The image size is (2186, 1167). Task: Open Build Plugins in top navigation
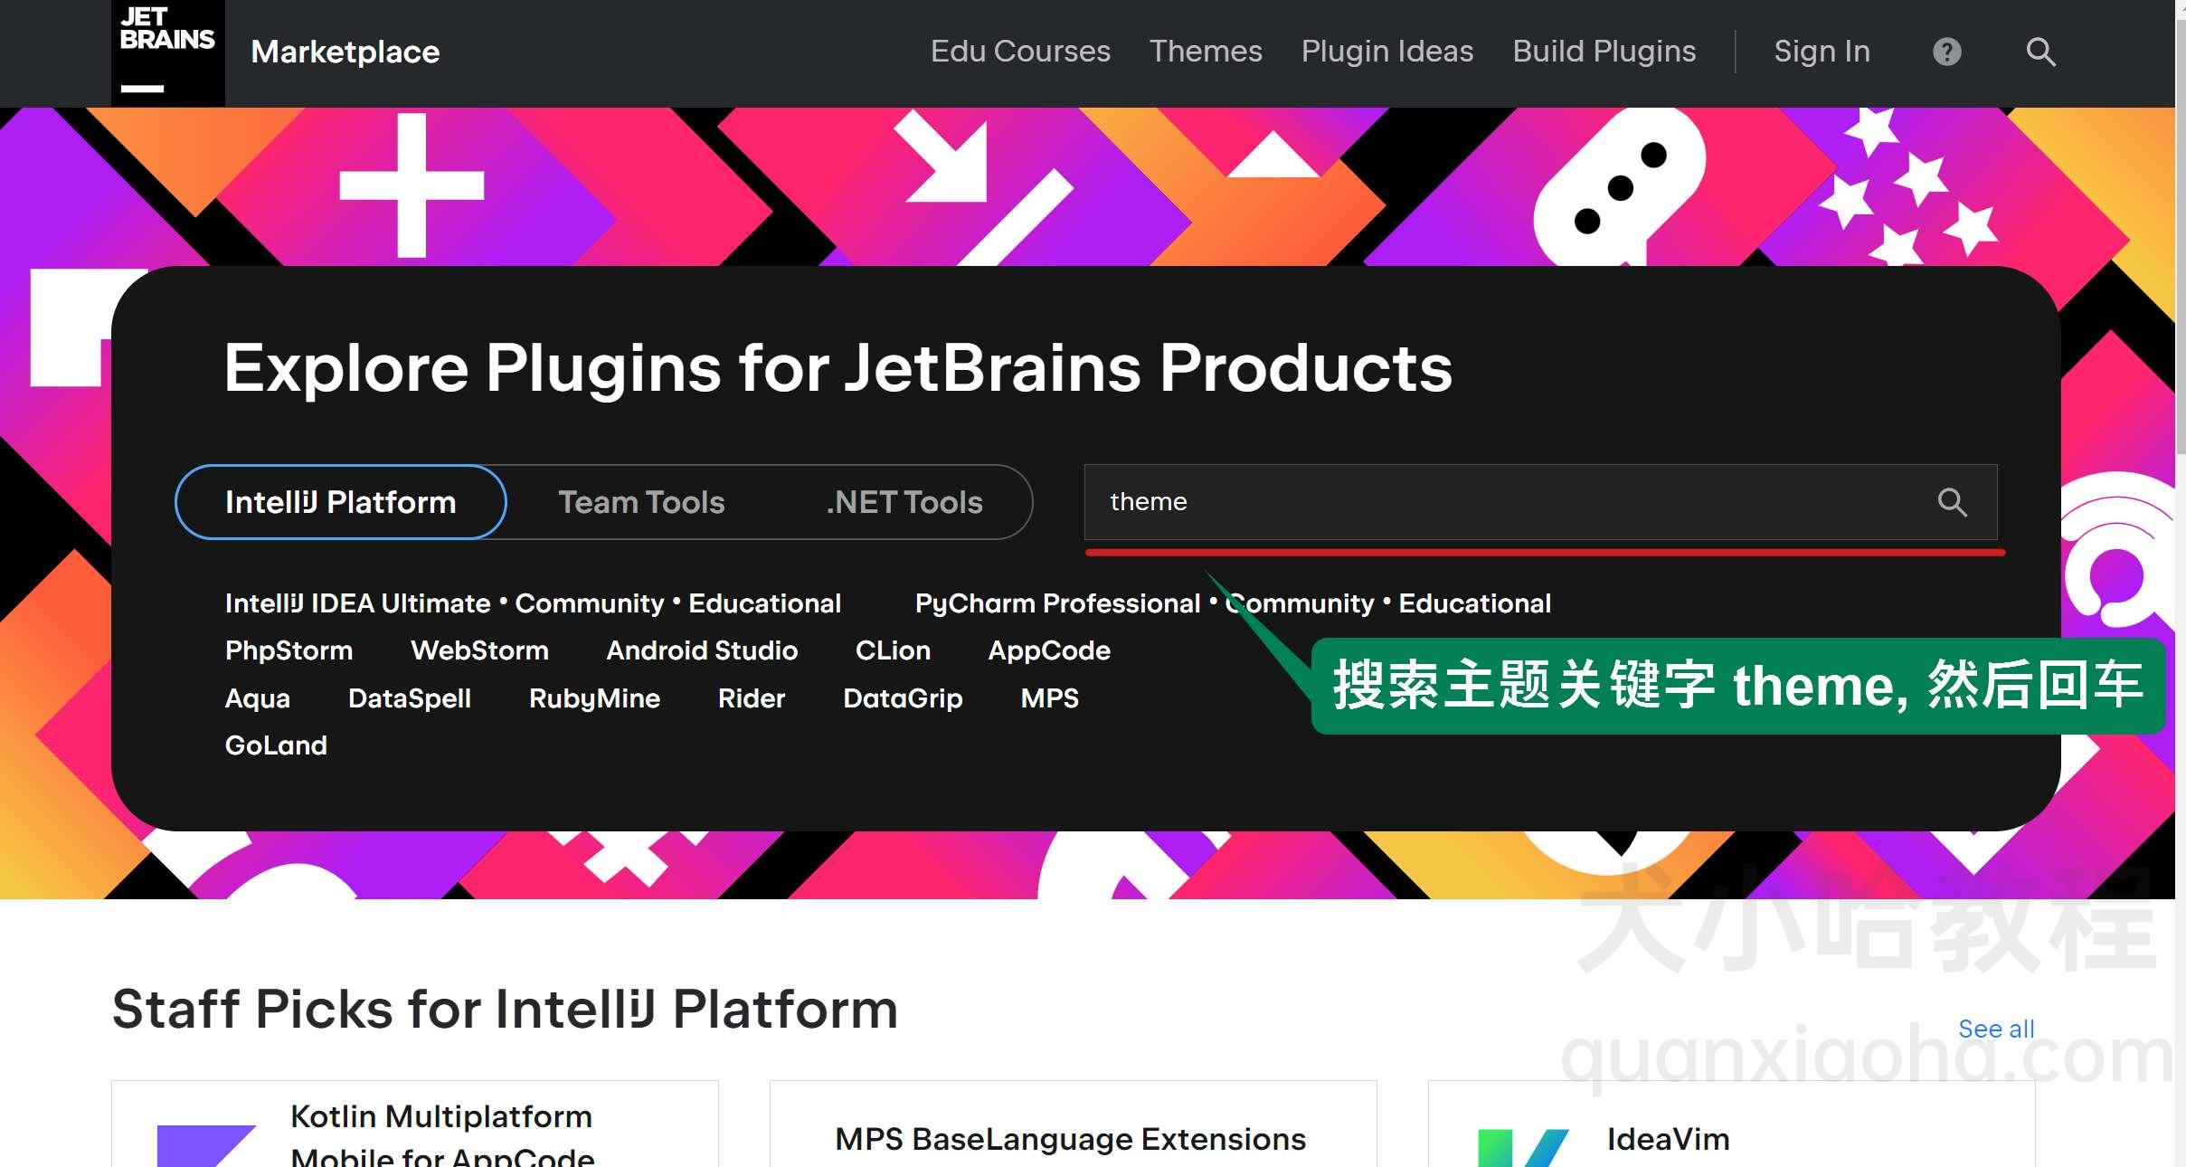click(1604, 52)
